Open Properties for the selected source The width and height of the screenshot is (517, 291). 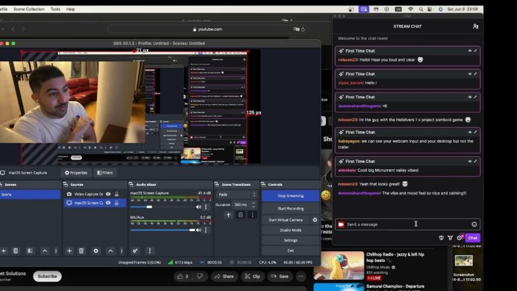point(76,172)
